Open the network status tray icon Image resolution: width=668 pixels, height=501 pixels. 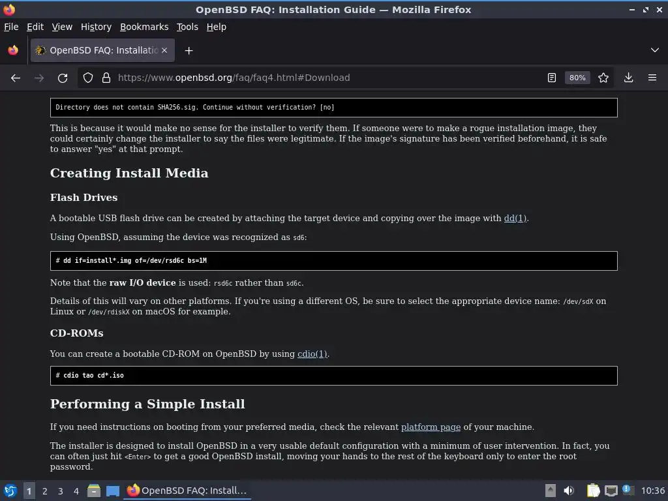click(611, 491)
